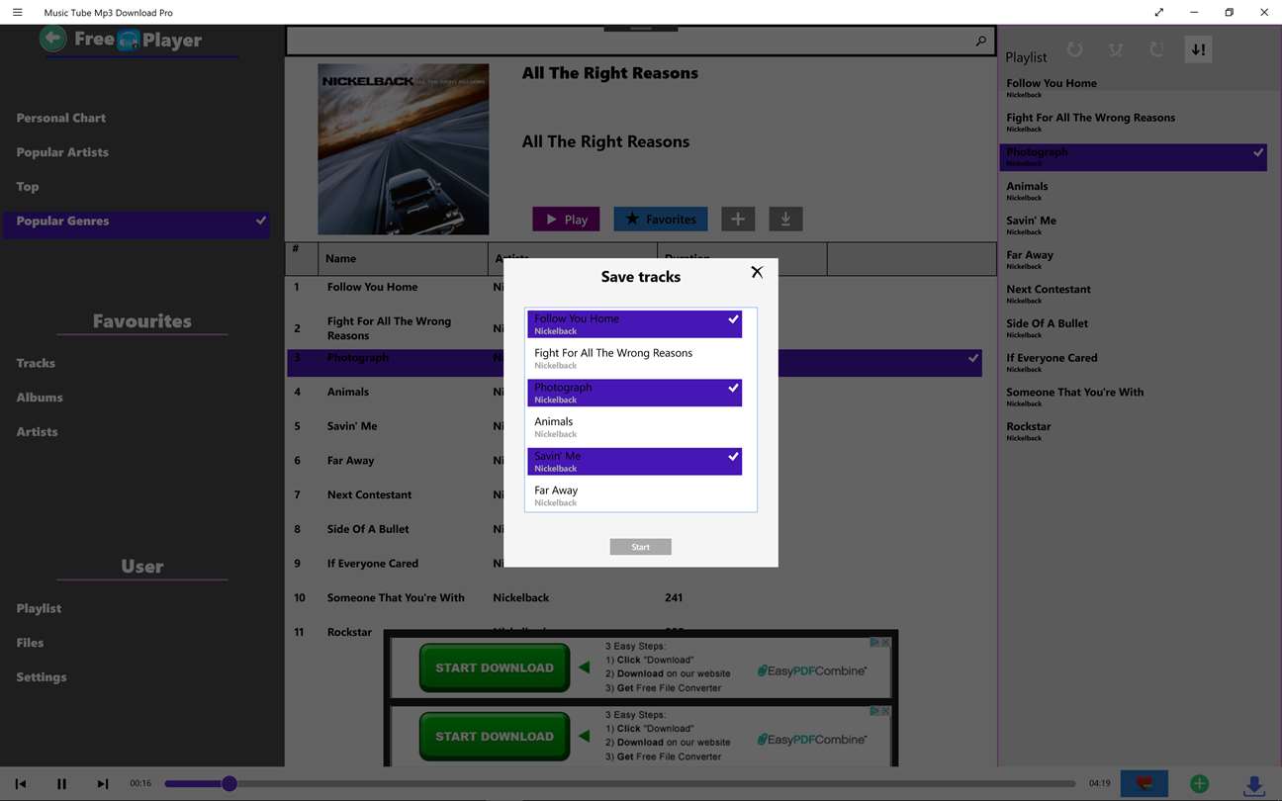Click the download icon next to the album plus button
Image resolution: width=1282 pixels, height=801 pixels.
[x=785, y=220]
